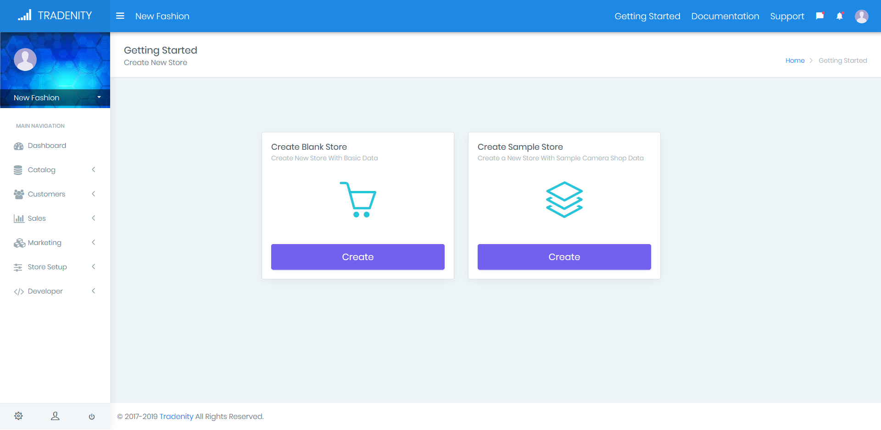Click the Create Blank Store heading
881x430 pixels.
point(309,147)
